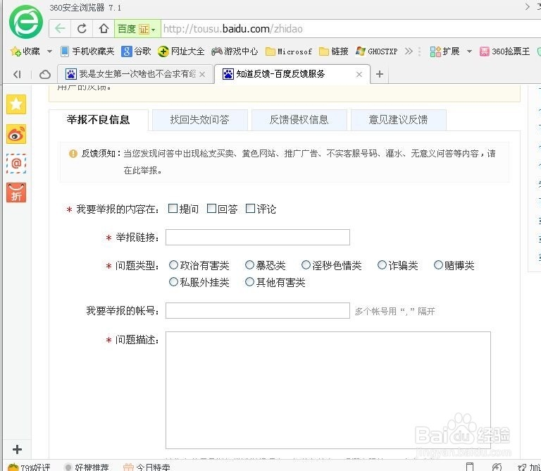Open 好搜推荐 in status bar
The height and width of the screenshot is (471, 541).
pyautogui.click(x=87, y=467)
